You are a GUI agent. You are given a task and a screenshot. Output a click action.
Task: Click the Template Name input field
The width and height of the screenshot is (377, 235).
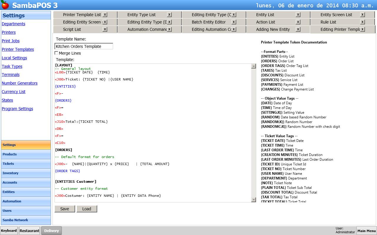point(84,46)
